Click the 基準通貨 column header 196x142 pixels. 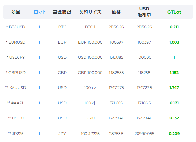click(x=62, y=12)
